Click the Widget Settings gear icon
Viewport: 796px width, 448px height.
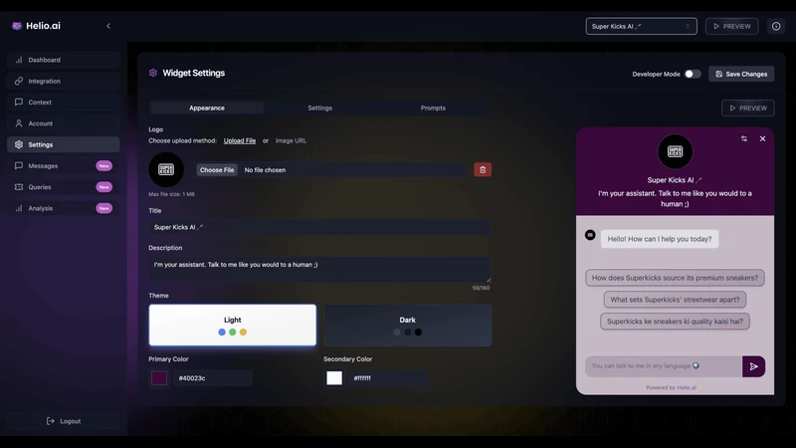pyautogui.click(x=153, y=73)
